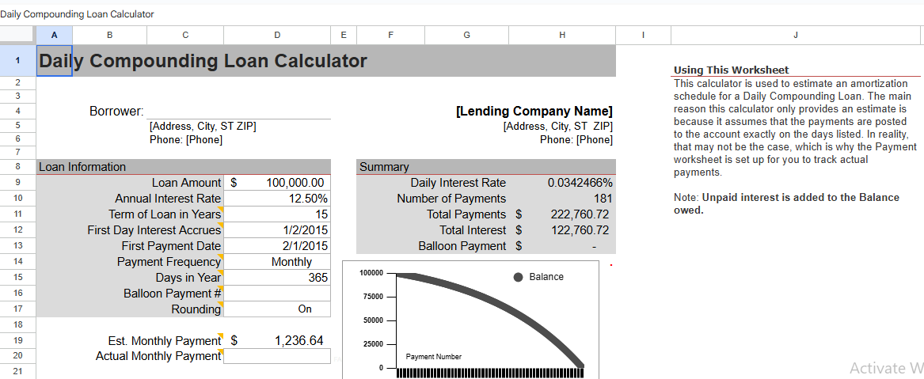Click the Days in Year value 365

277,277
